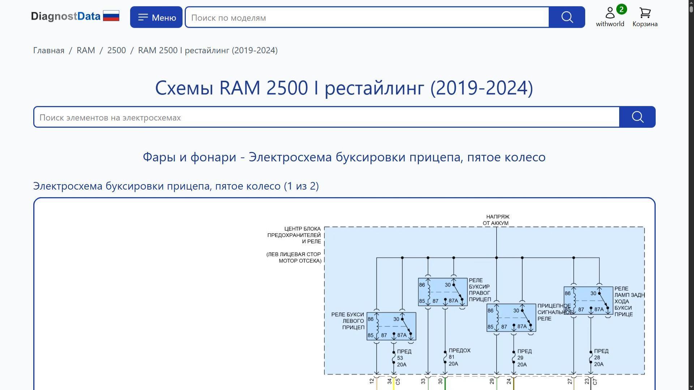Screen dimensions: 694x390
Task: Click the ПРИЦЕПНОЕ СИГНАЛЬНОЕ РЕЛЕ relay symbol
Action: (511, 318)
